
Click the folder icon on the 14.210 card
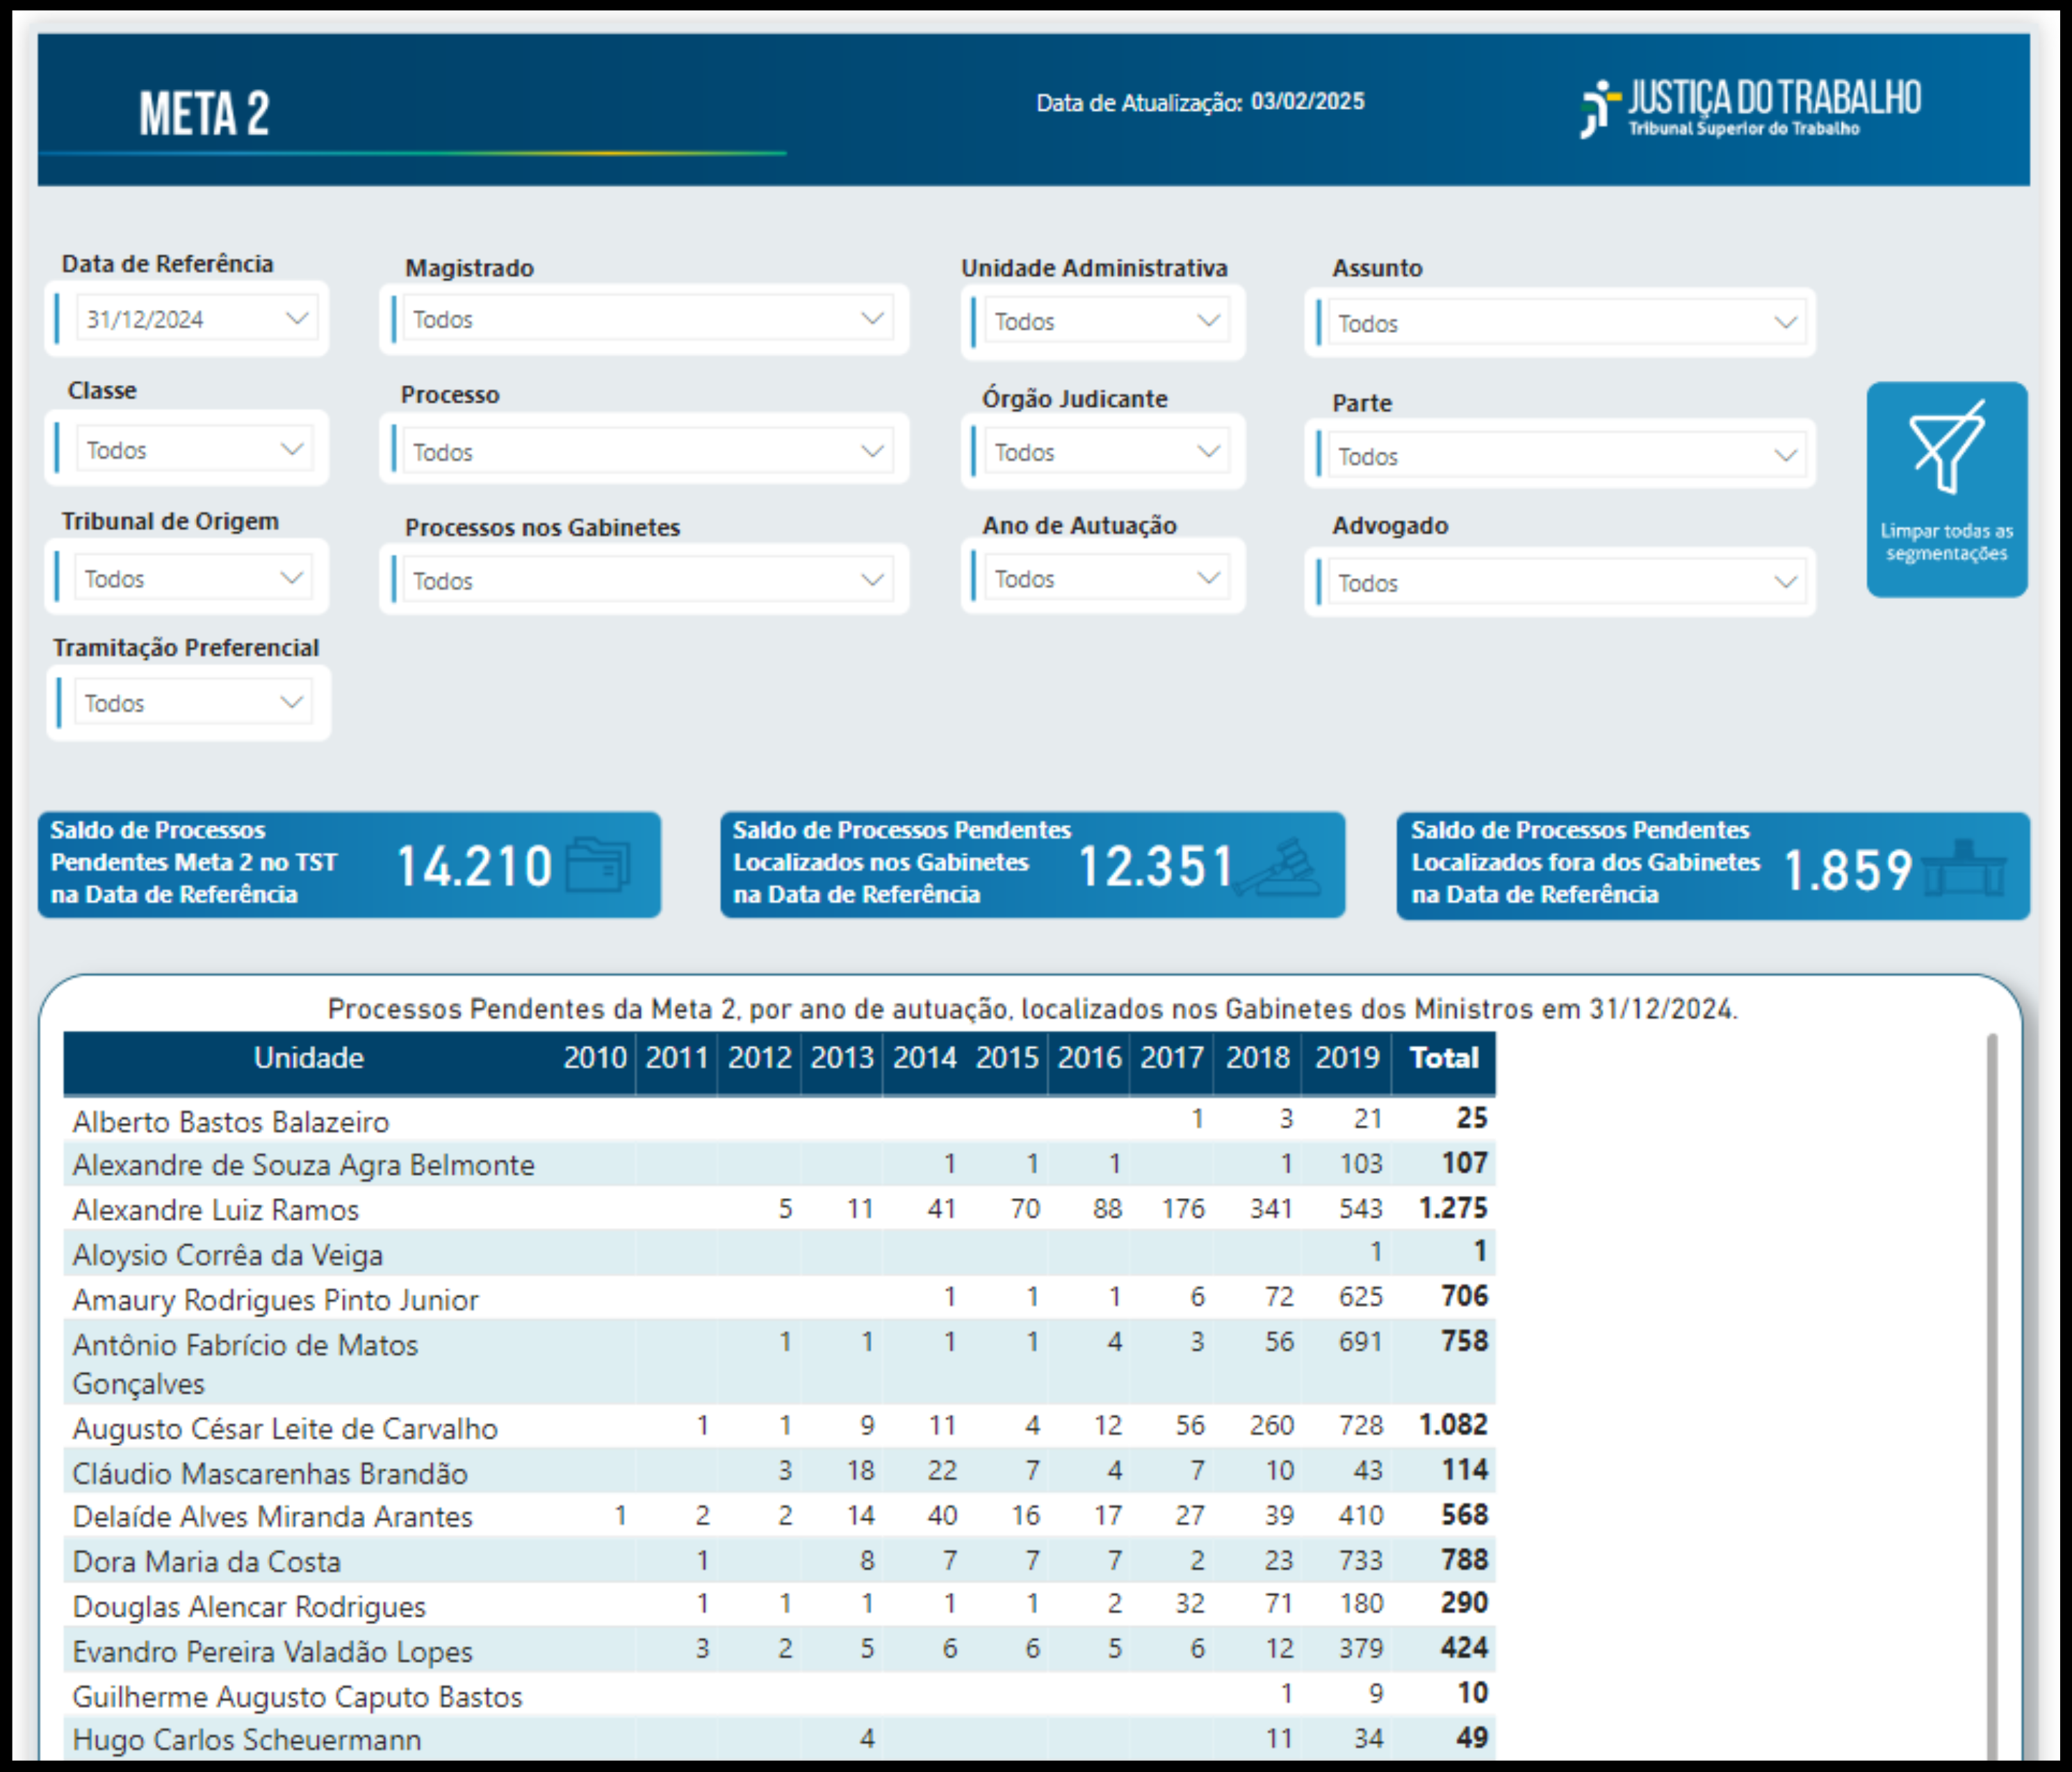click(597, 865)
